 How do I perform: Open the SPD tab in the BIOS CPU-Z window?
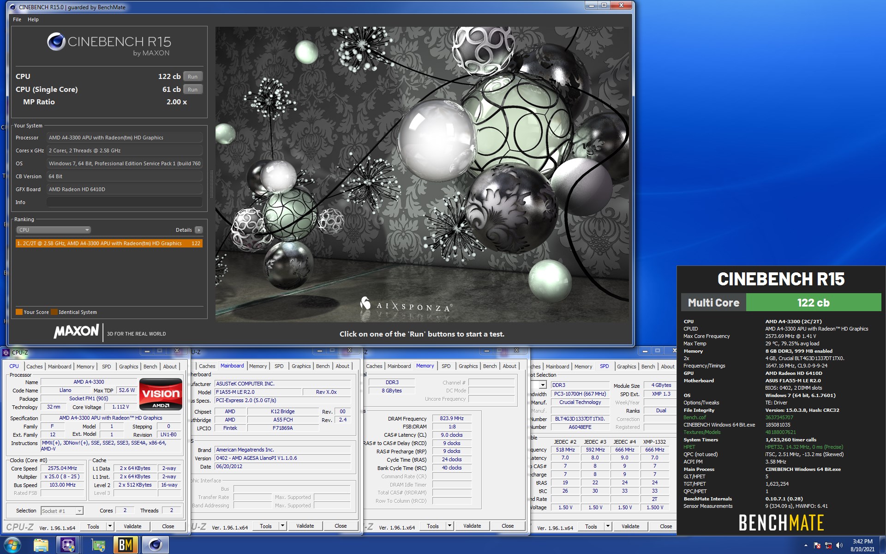[x=279, y=366]
